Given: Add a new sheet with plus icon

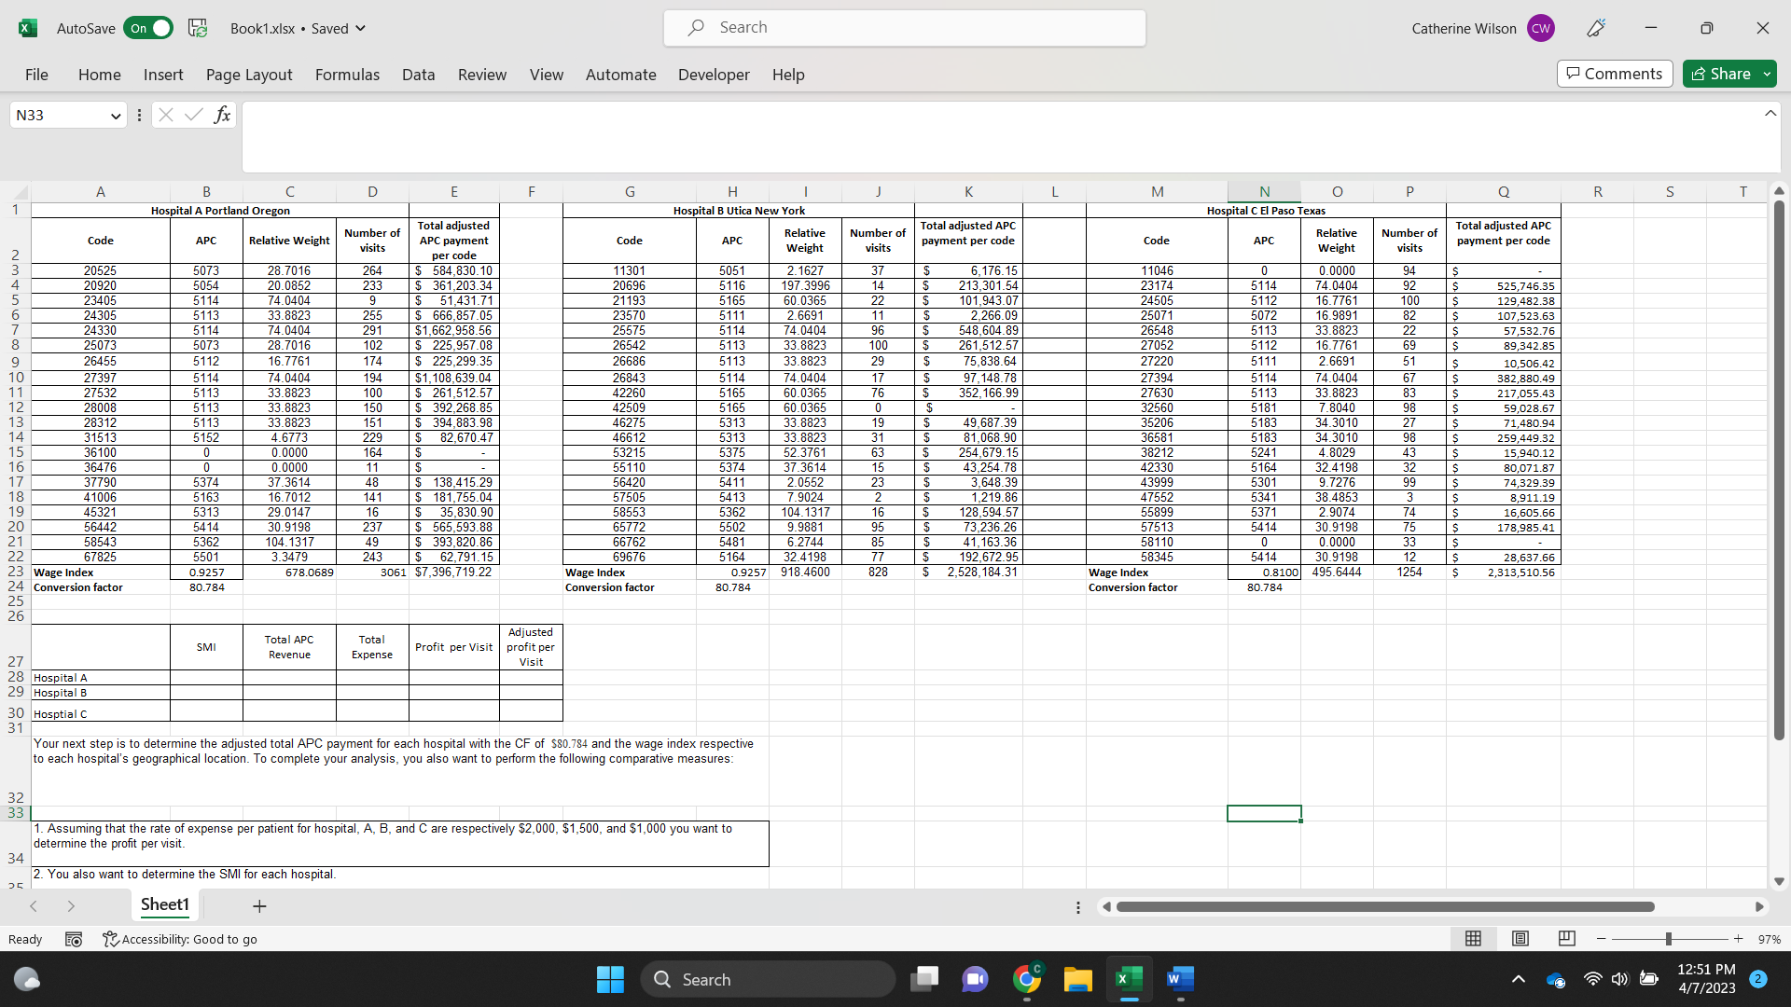Looking at the screenshot, I should coord(259,905).
